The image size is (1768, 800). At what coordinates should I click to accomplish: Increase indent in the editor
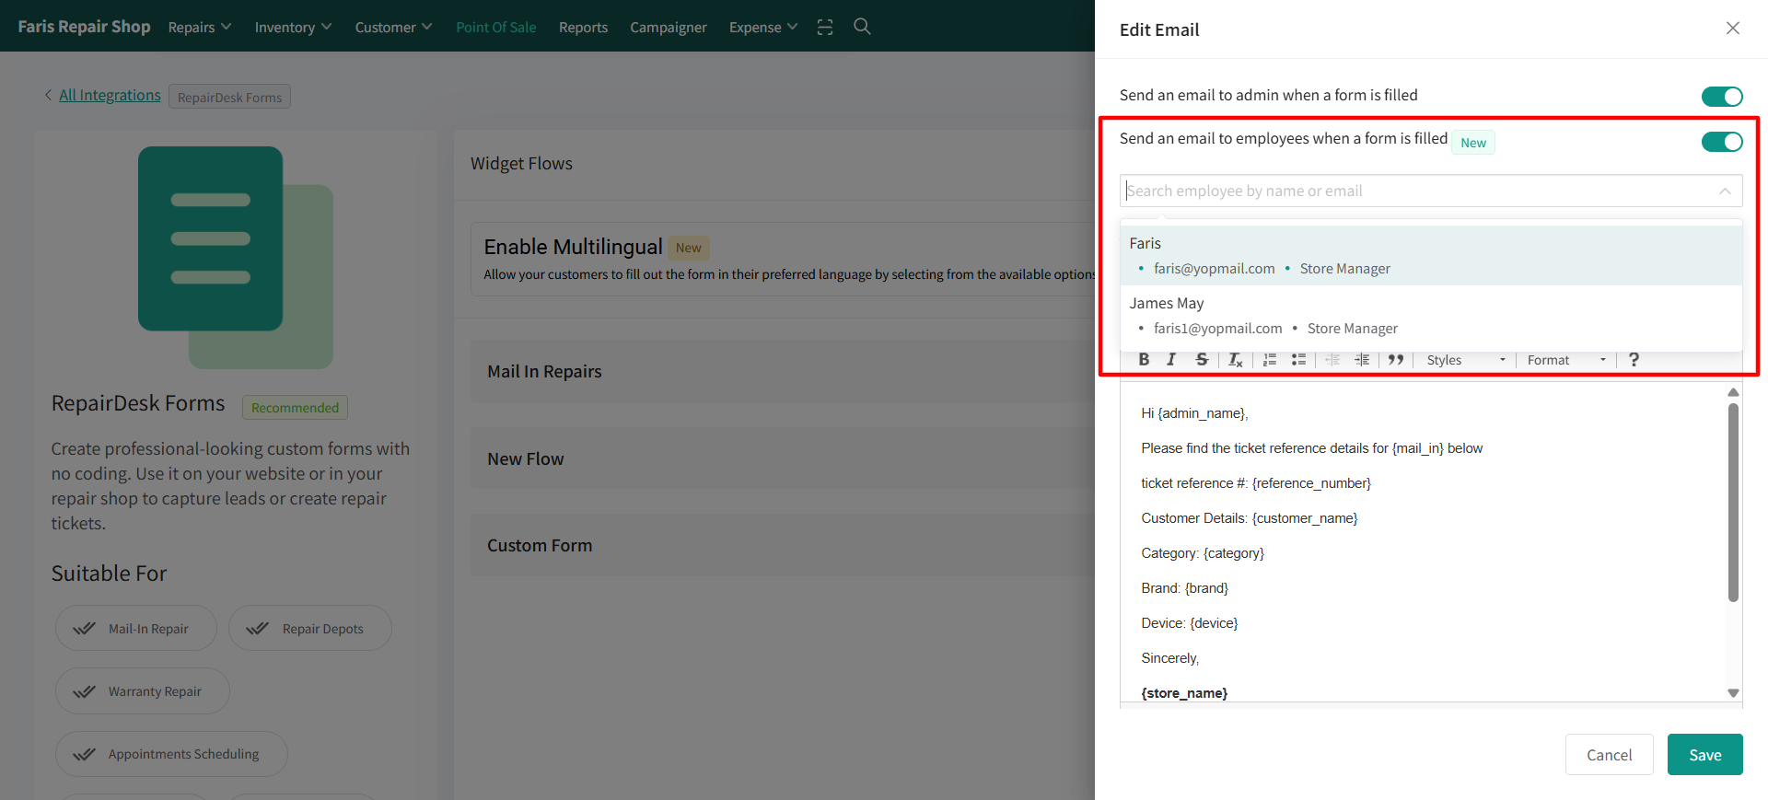pos(1362,360)
